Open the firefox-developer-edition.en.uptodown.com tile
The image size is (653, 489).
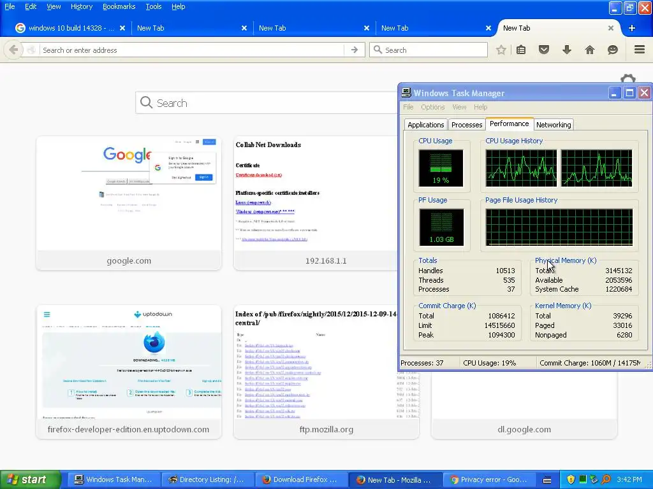129,372
